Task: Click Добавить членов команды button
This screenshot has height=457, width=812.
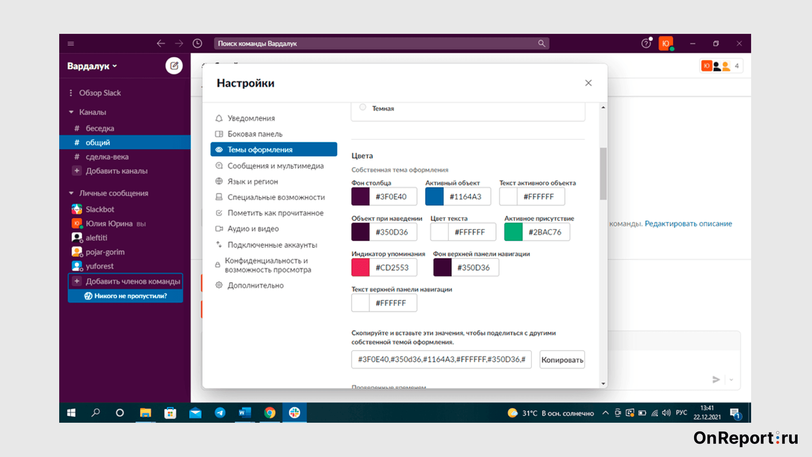Action: (x=126, y=281)
